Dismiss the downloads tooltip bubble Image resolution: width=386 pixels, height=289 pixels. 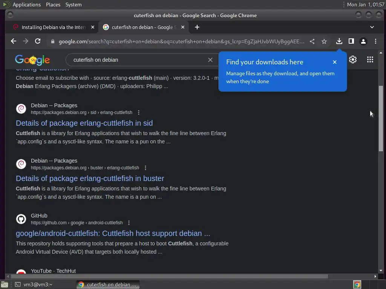click(335, 62)
